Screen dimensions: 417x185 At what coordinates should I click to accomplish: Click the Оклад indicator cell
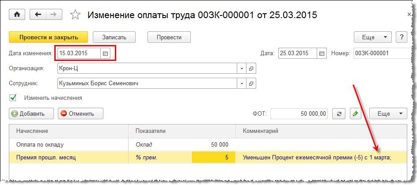pos(160,144)
